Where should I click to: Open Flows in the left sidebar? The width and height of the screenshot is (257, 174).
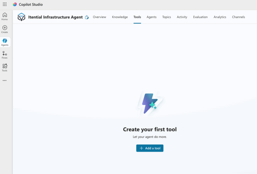pos(4,55)
